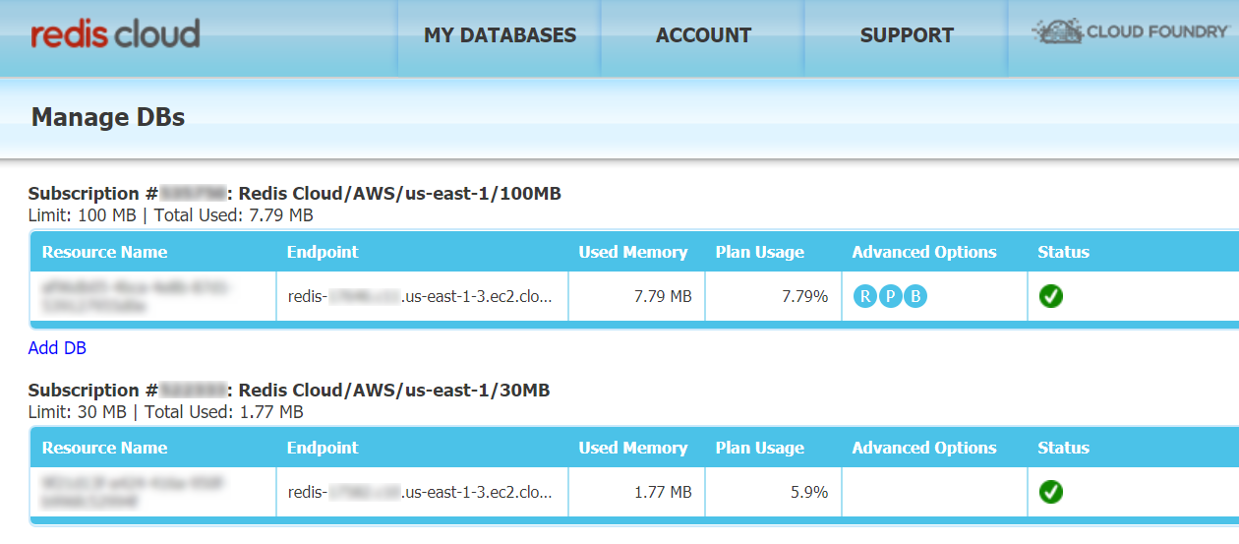Click the 7.79% plan usage value
Screen dimensions: 1239x544
click(x=804, y=296)
